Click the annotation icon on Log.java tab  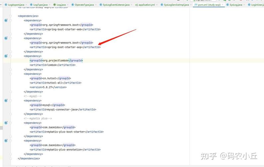[x=54, y=5]
